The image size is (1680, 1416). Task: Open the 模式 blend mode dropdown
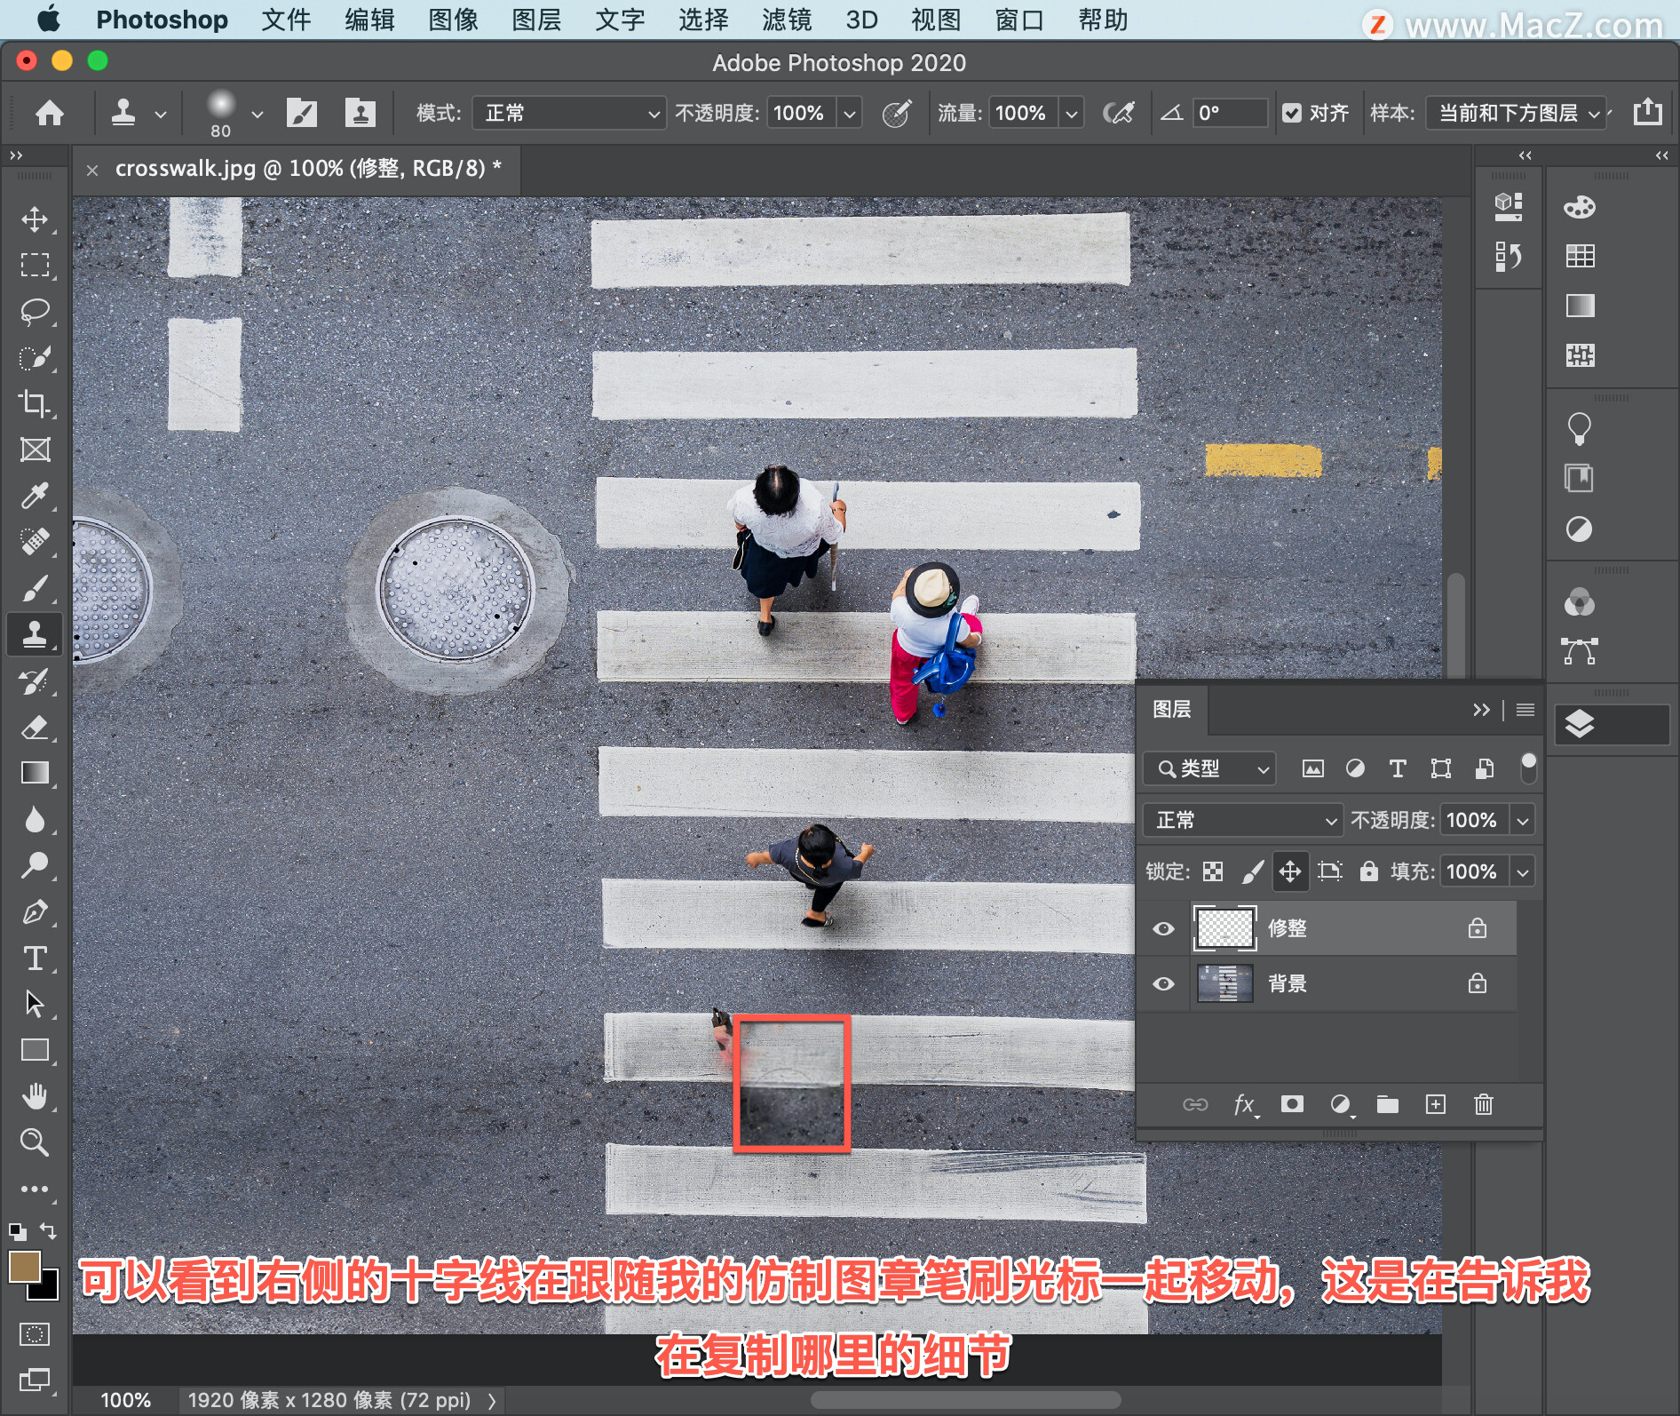(568, 113)
